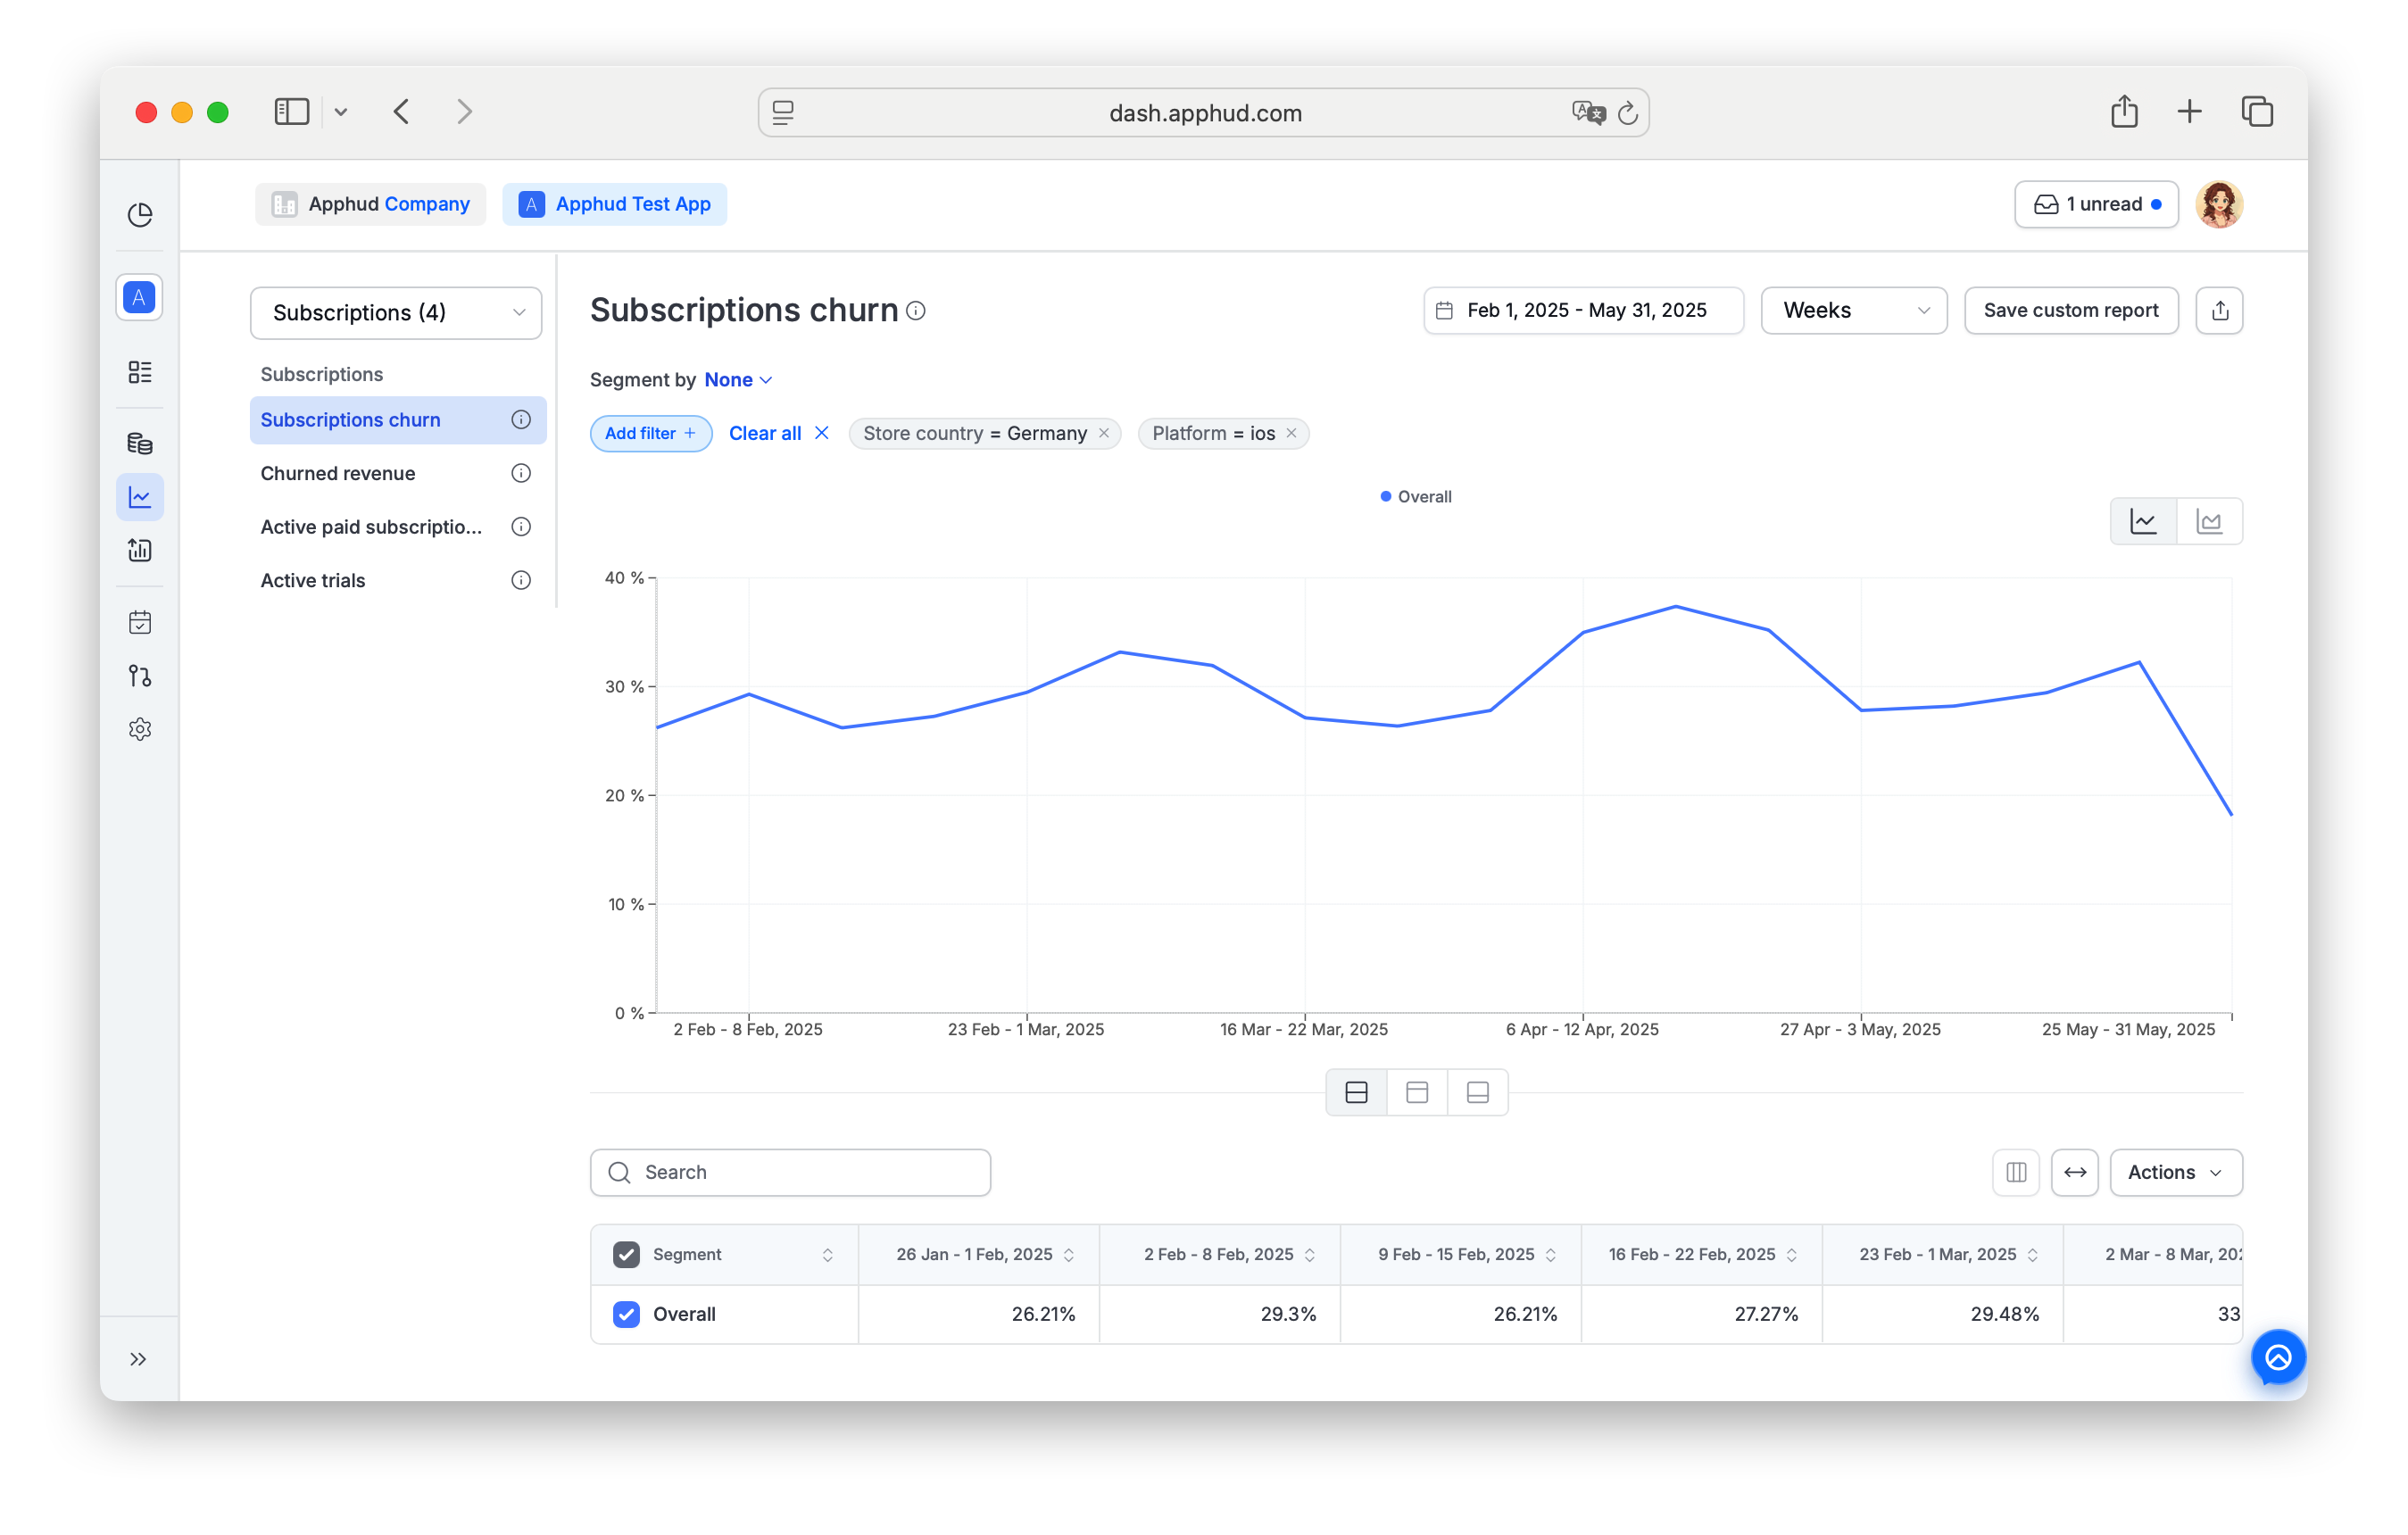Open the Segment by None dropdown
The height and width of the screenshot is (1535, 2408).
click(x=738, y=380)
